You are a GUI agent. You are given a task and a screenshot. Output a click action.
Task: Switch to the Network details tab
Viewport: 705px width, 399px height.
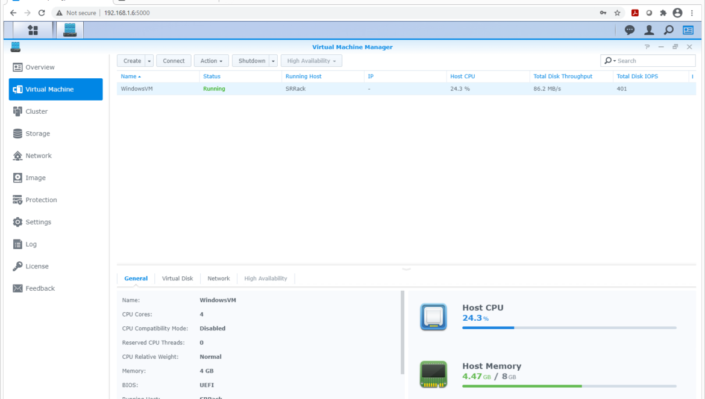pos(219,279)
